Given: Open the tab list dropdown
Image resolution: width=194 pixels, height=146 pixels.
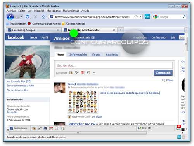Looking at the screenshot, I should point(186,30).
